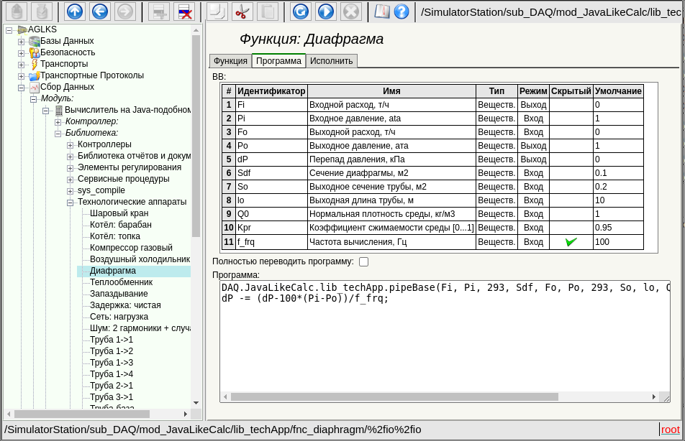Viewport: 685px width, 441px height.
Task: Go back with the left-arrow icon
Action: [100, 11]
